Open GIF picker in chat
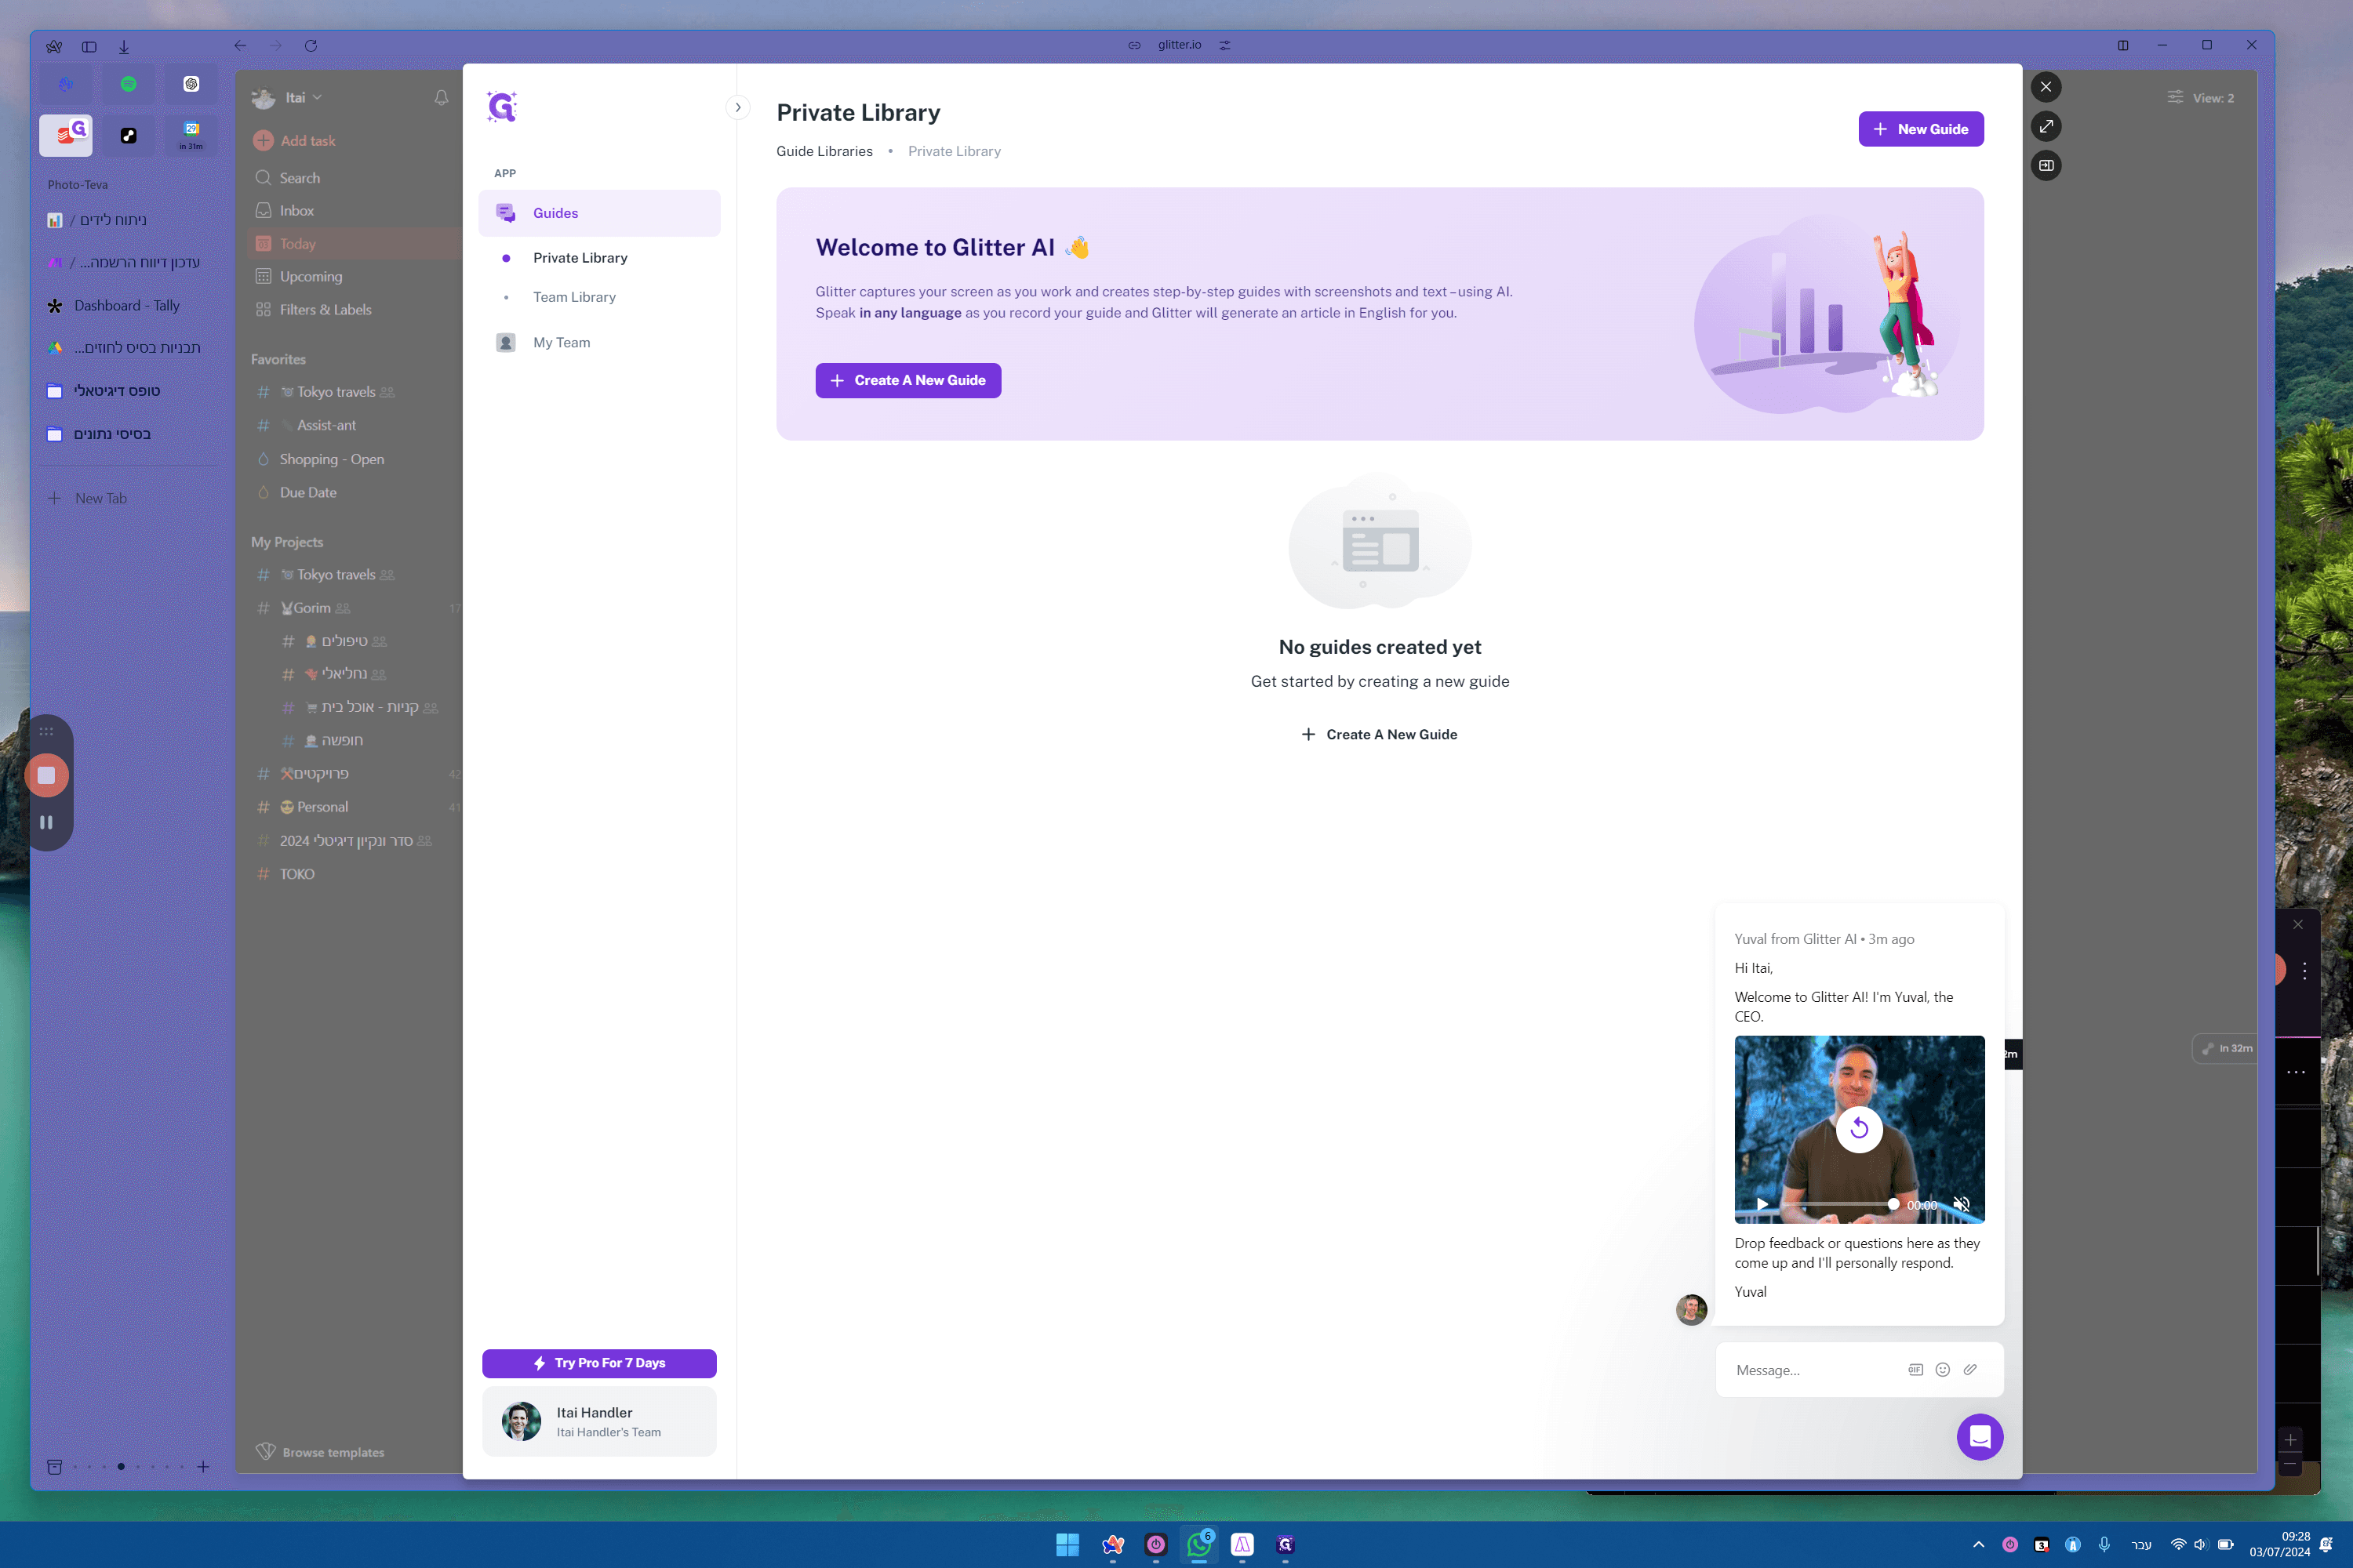 [x=1915, y=1370]
